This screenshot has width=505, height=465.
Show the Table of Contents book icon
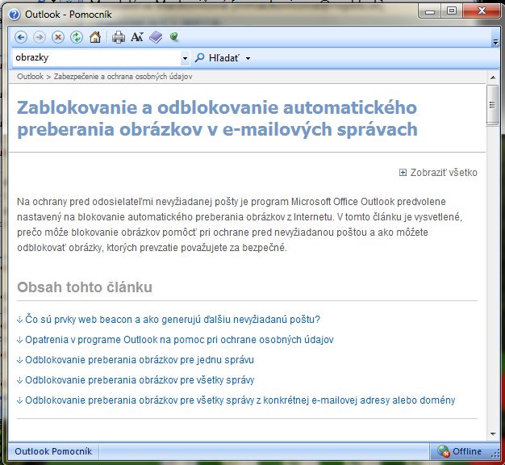pyautogui.click(x=156, y=37)
